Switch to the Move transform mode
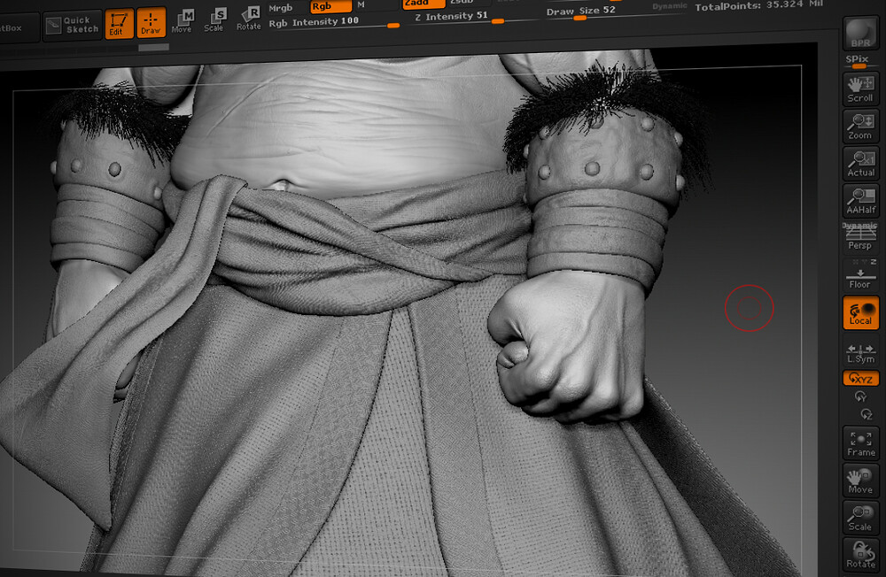 [182, 21]
